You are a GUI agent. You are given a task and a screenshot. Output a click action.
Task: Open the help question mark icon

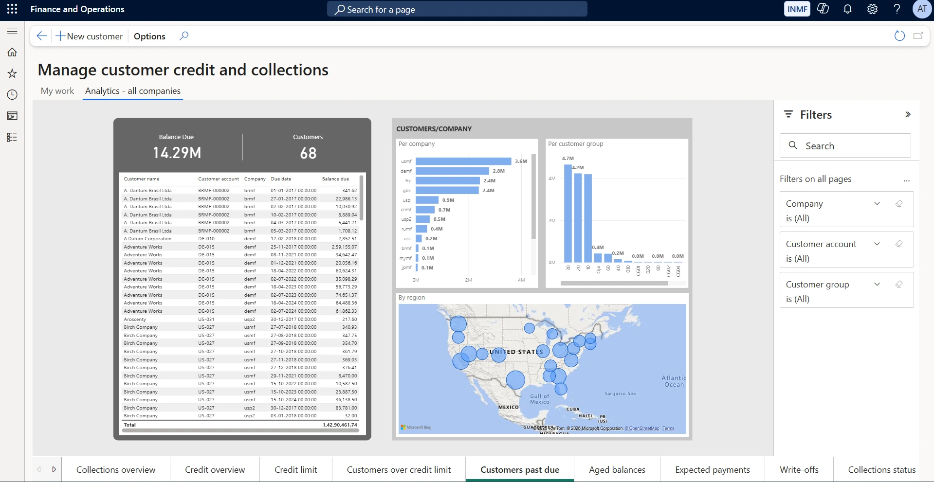click(x=897, y=9)
